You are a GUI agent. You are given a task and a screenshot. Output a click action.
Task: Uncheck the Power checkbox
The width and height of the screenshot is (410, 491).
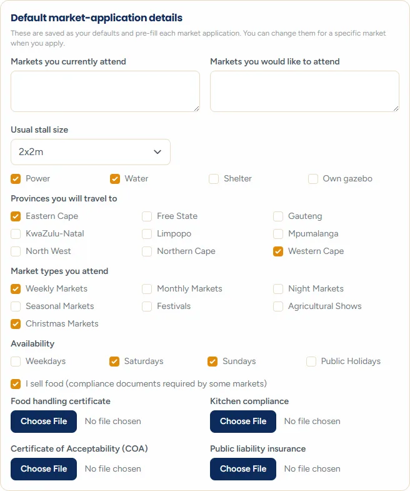point(16,179)
